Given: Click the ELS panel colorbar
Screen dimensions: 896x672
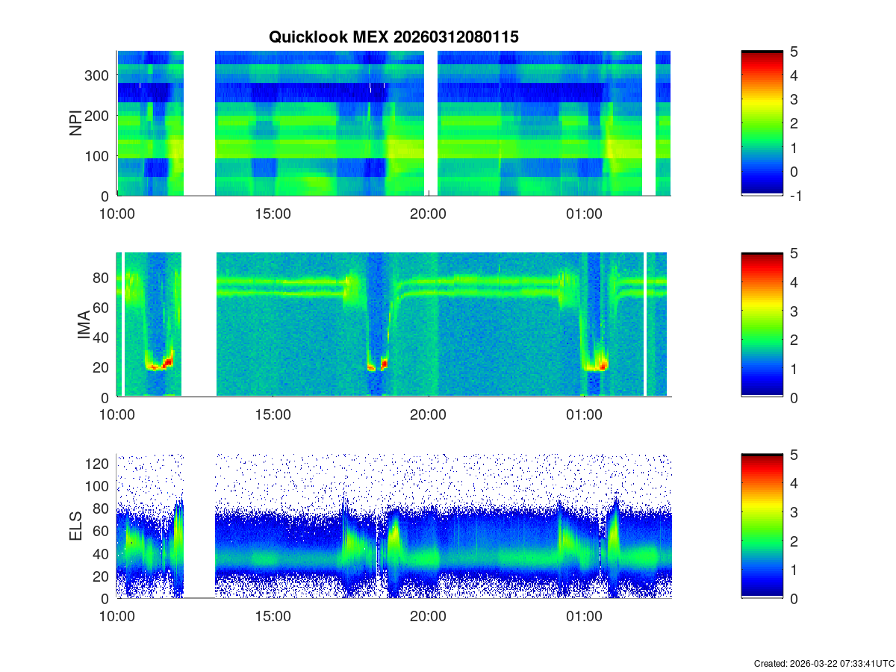Looking at the screenshot, I should click(762, 526).
